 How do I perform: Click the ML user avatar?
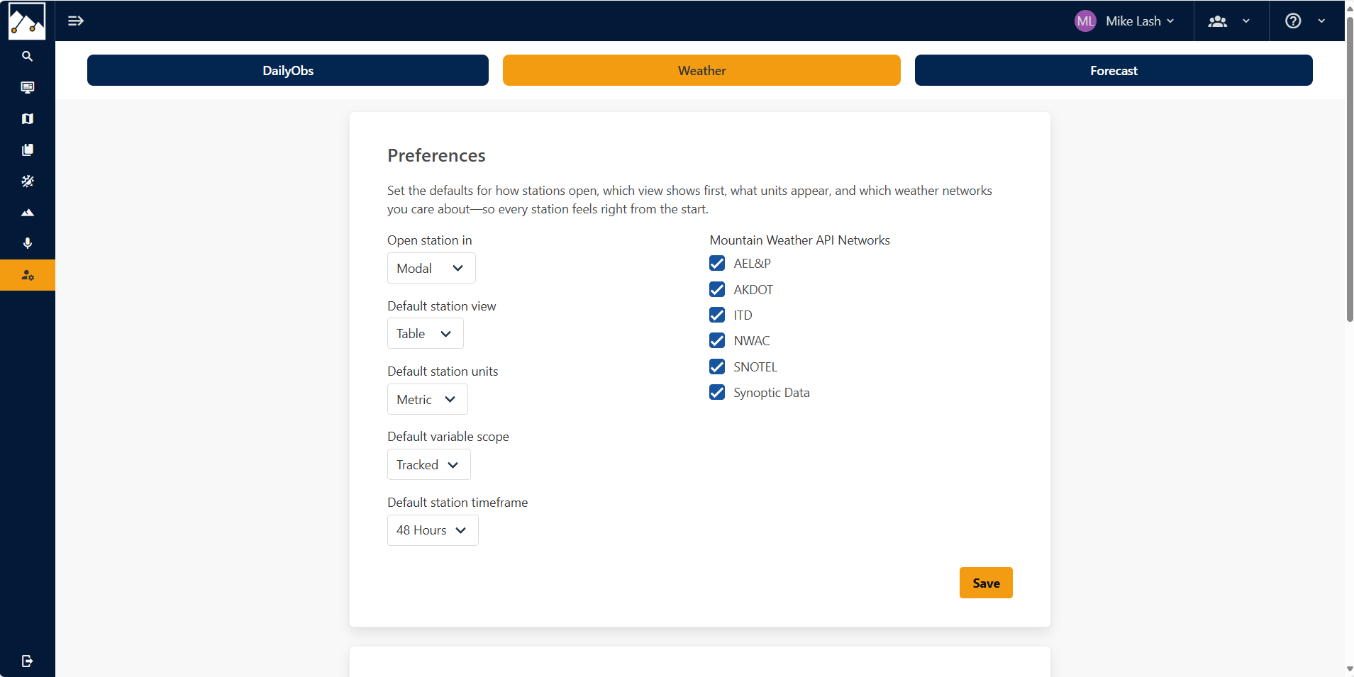(1085, 21)
